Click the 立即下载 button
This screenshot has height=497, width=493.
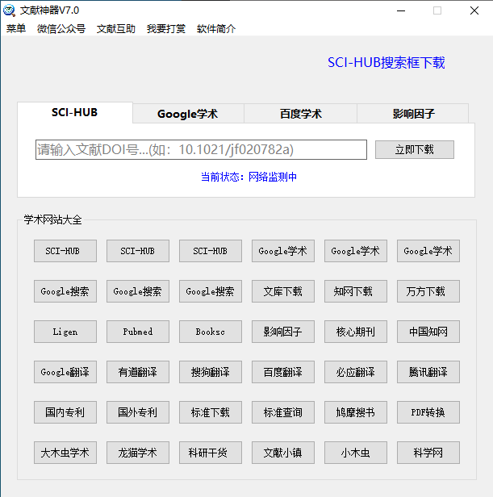415,149
